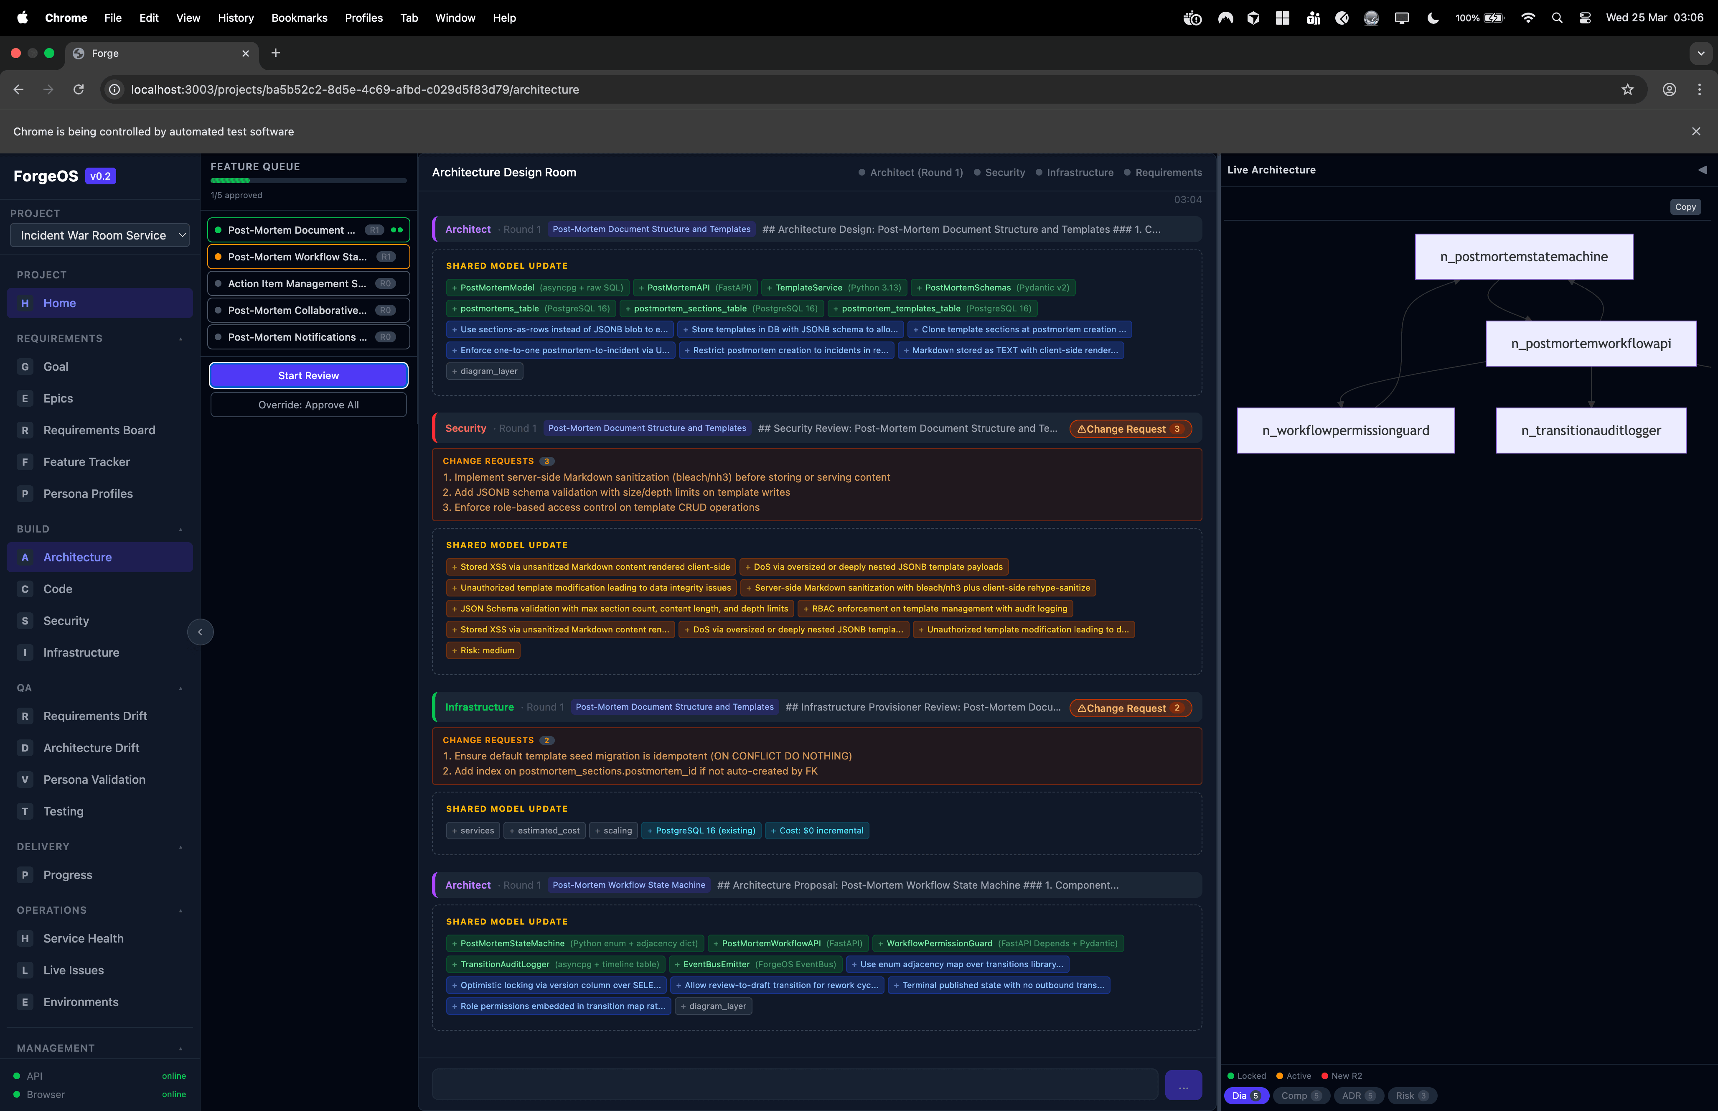The image size is (1718, 1111).
Task: Open the Architecture panel in BUILD section
Action: tap(76, 557)
